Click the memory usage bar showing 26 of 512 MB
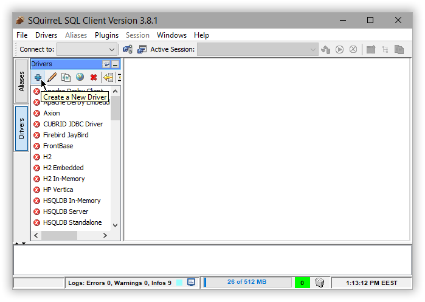This screenshot has width=425, height=302. pyautogui.click(x=247, y=283)
